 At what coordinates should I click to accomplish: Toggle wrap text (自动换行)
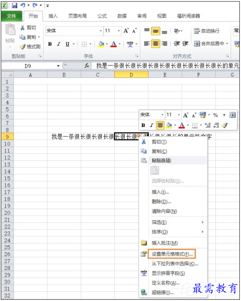pyautogui.click(x=206, y=31)
